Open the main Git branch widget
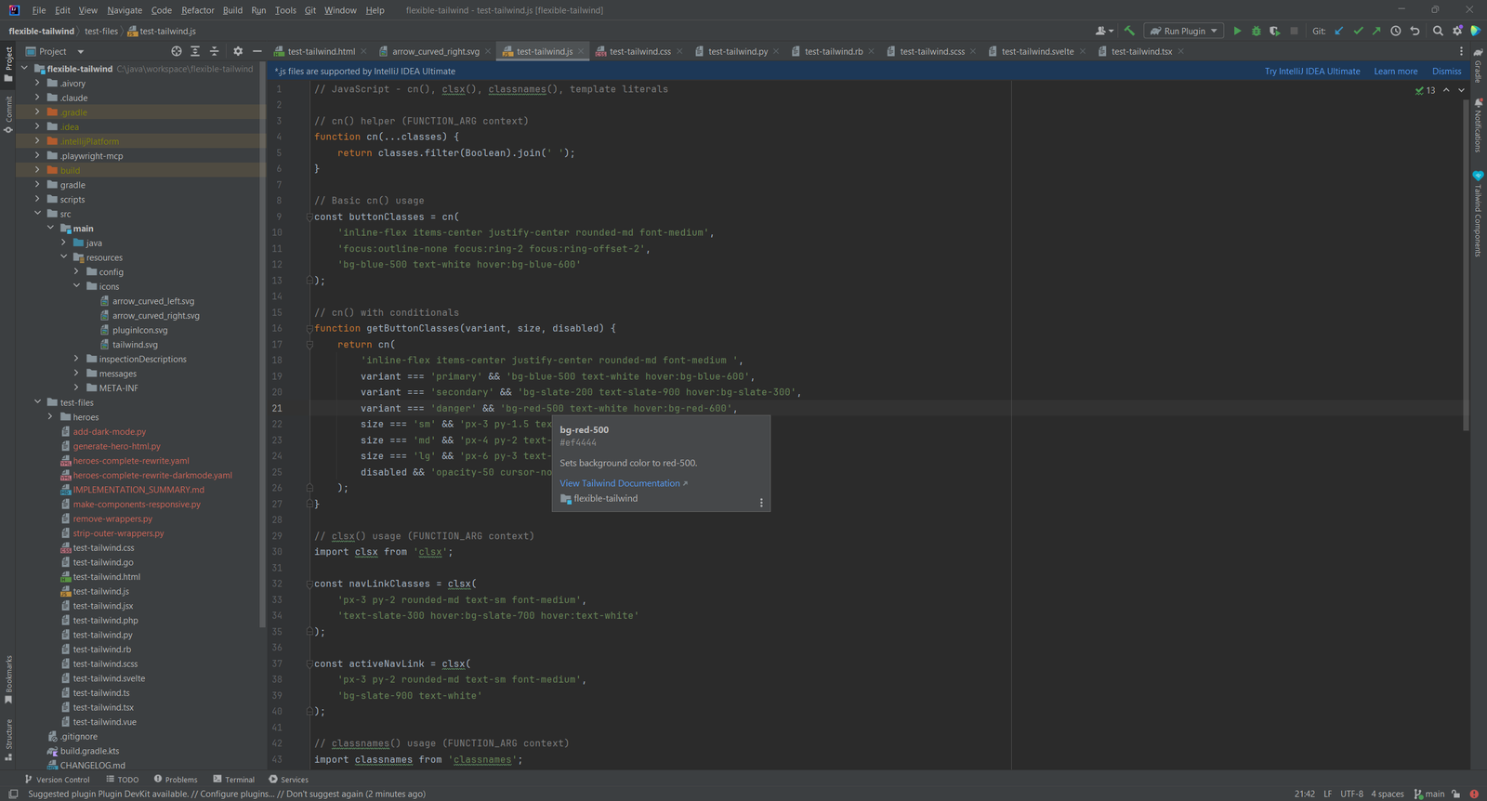The image size is (1487, 801). [1429, 794]
